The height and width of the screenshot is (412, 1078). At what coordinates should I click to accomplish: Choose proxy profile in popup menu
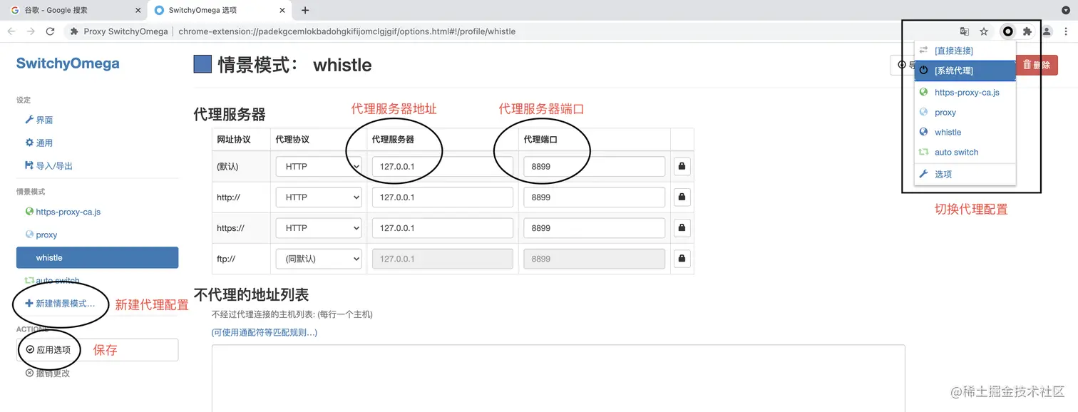[965, 113]
